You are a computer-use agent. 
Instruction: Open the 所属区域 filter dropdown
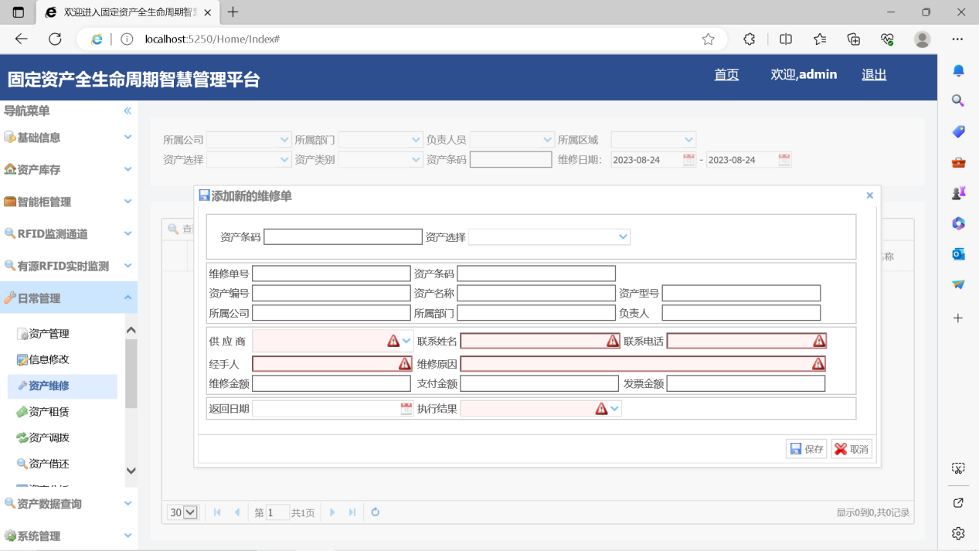click(688, 140)
